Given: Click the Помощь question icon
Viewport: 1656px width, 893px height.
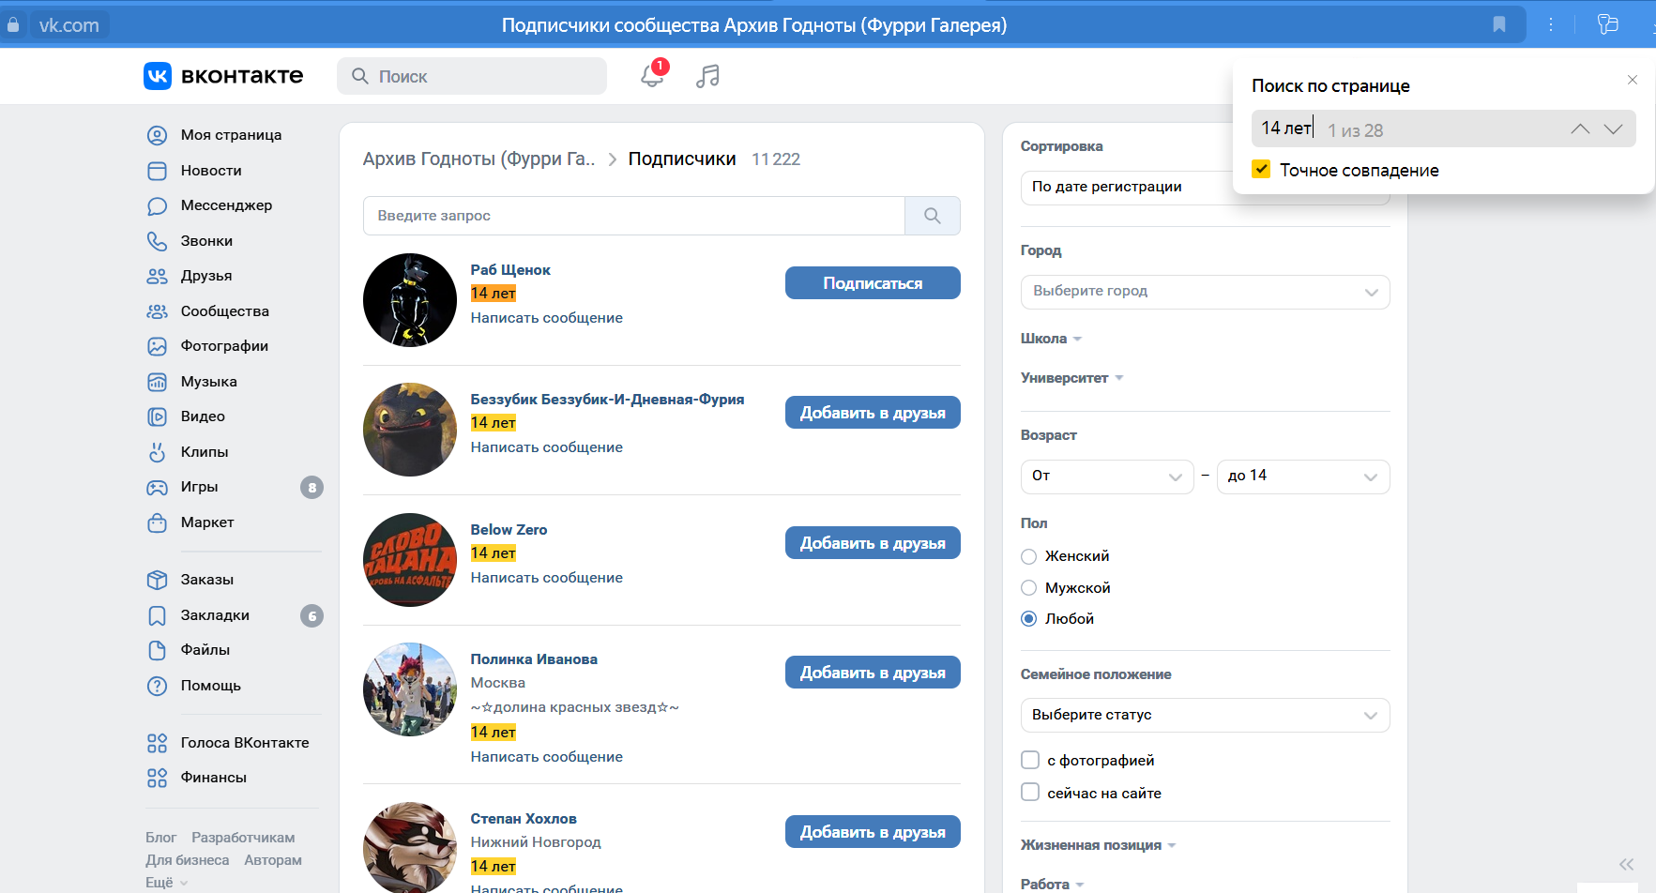Looking at the screenshot, I should 157,686.
